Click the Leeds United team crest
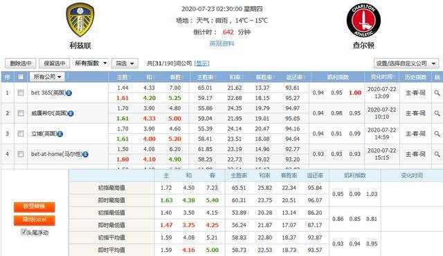The width and height of the screenshot is (443, 256). pyautogui.click(x=80, y=19)
